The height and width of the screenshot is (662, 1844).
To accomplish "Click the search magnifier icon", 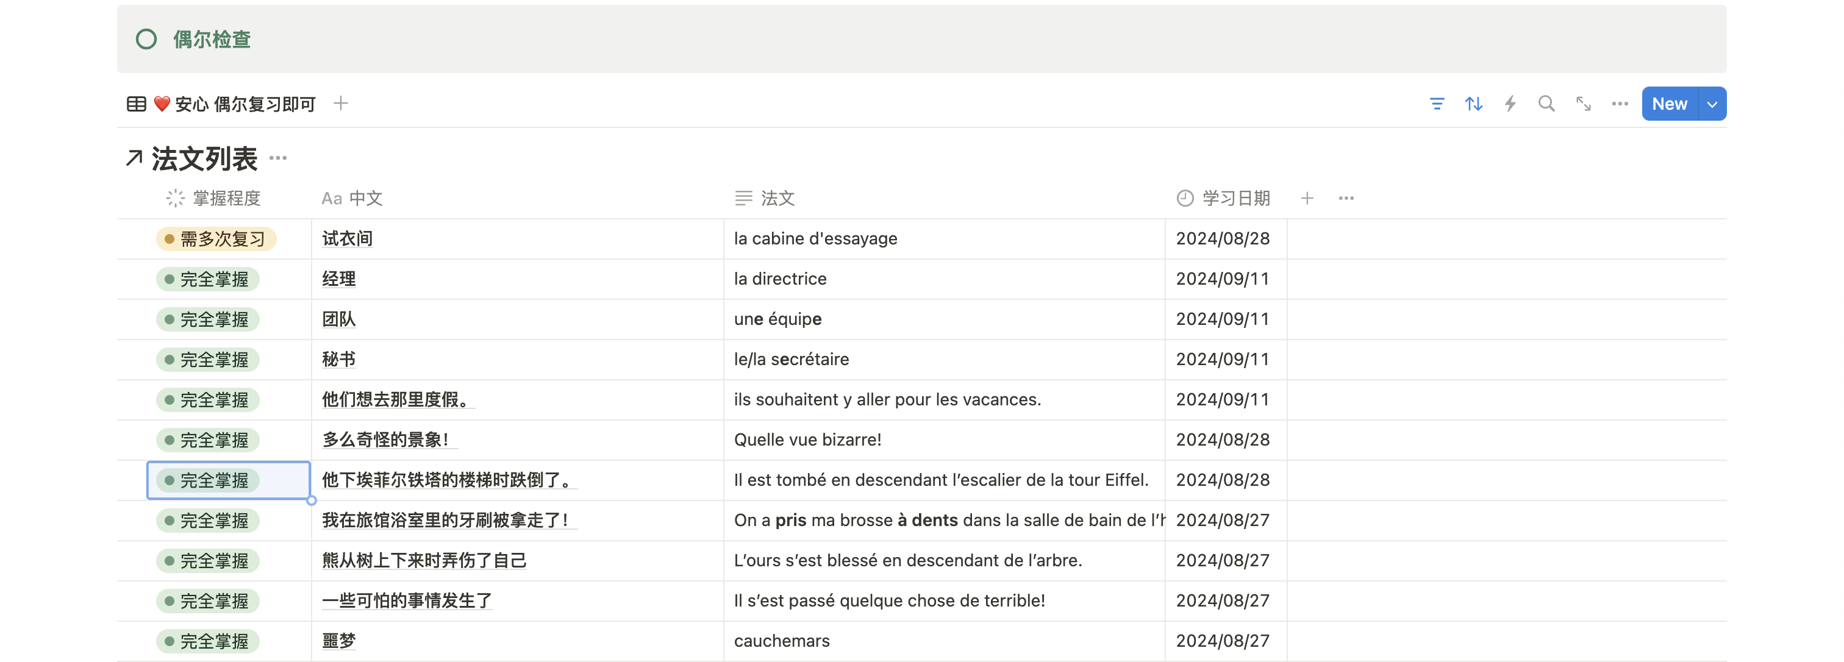I will point(1546,104).
